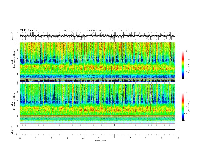Click the "-3" label on ch.1 color bar
The width and height of the screenshot is (200, 155).
(186, 51)
